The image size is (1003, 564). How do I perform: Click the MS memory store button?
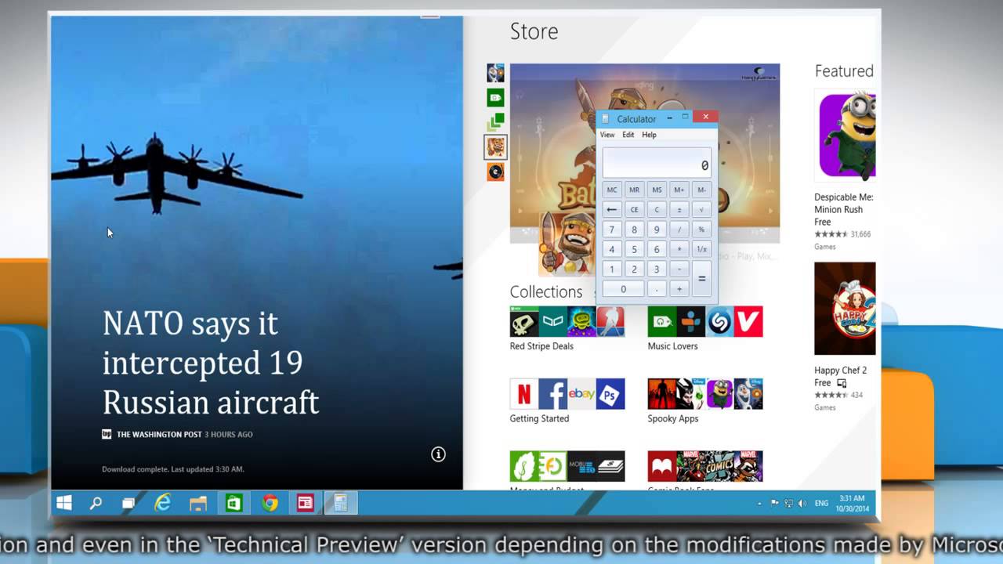657,190
